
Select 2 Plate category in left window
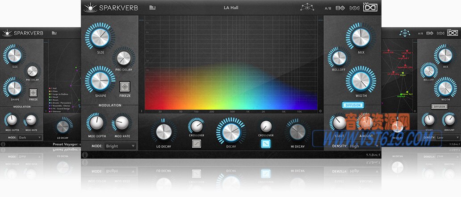pyautogui.click(x=54, y=91)
